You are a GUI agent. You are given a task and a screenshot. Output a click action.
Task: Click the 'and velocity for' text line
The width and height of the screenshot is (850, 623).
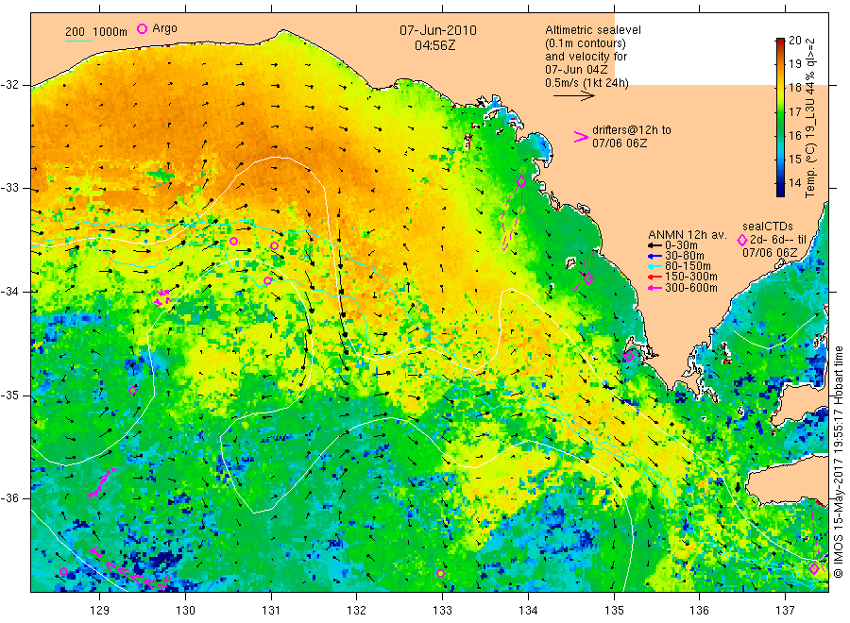click(586, 57)
